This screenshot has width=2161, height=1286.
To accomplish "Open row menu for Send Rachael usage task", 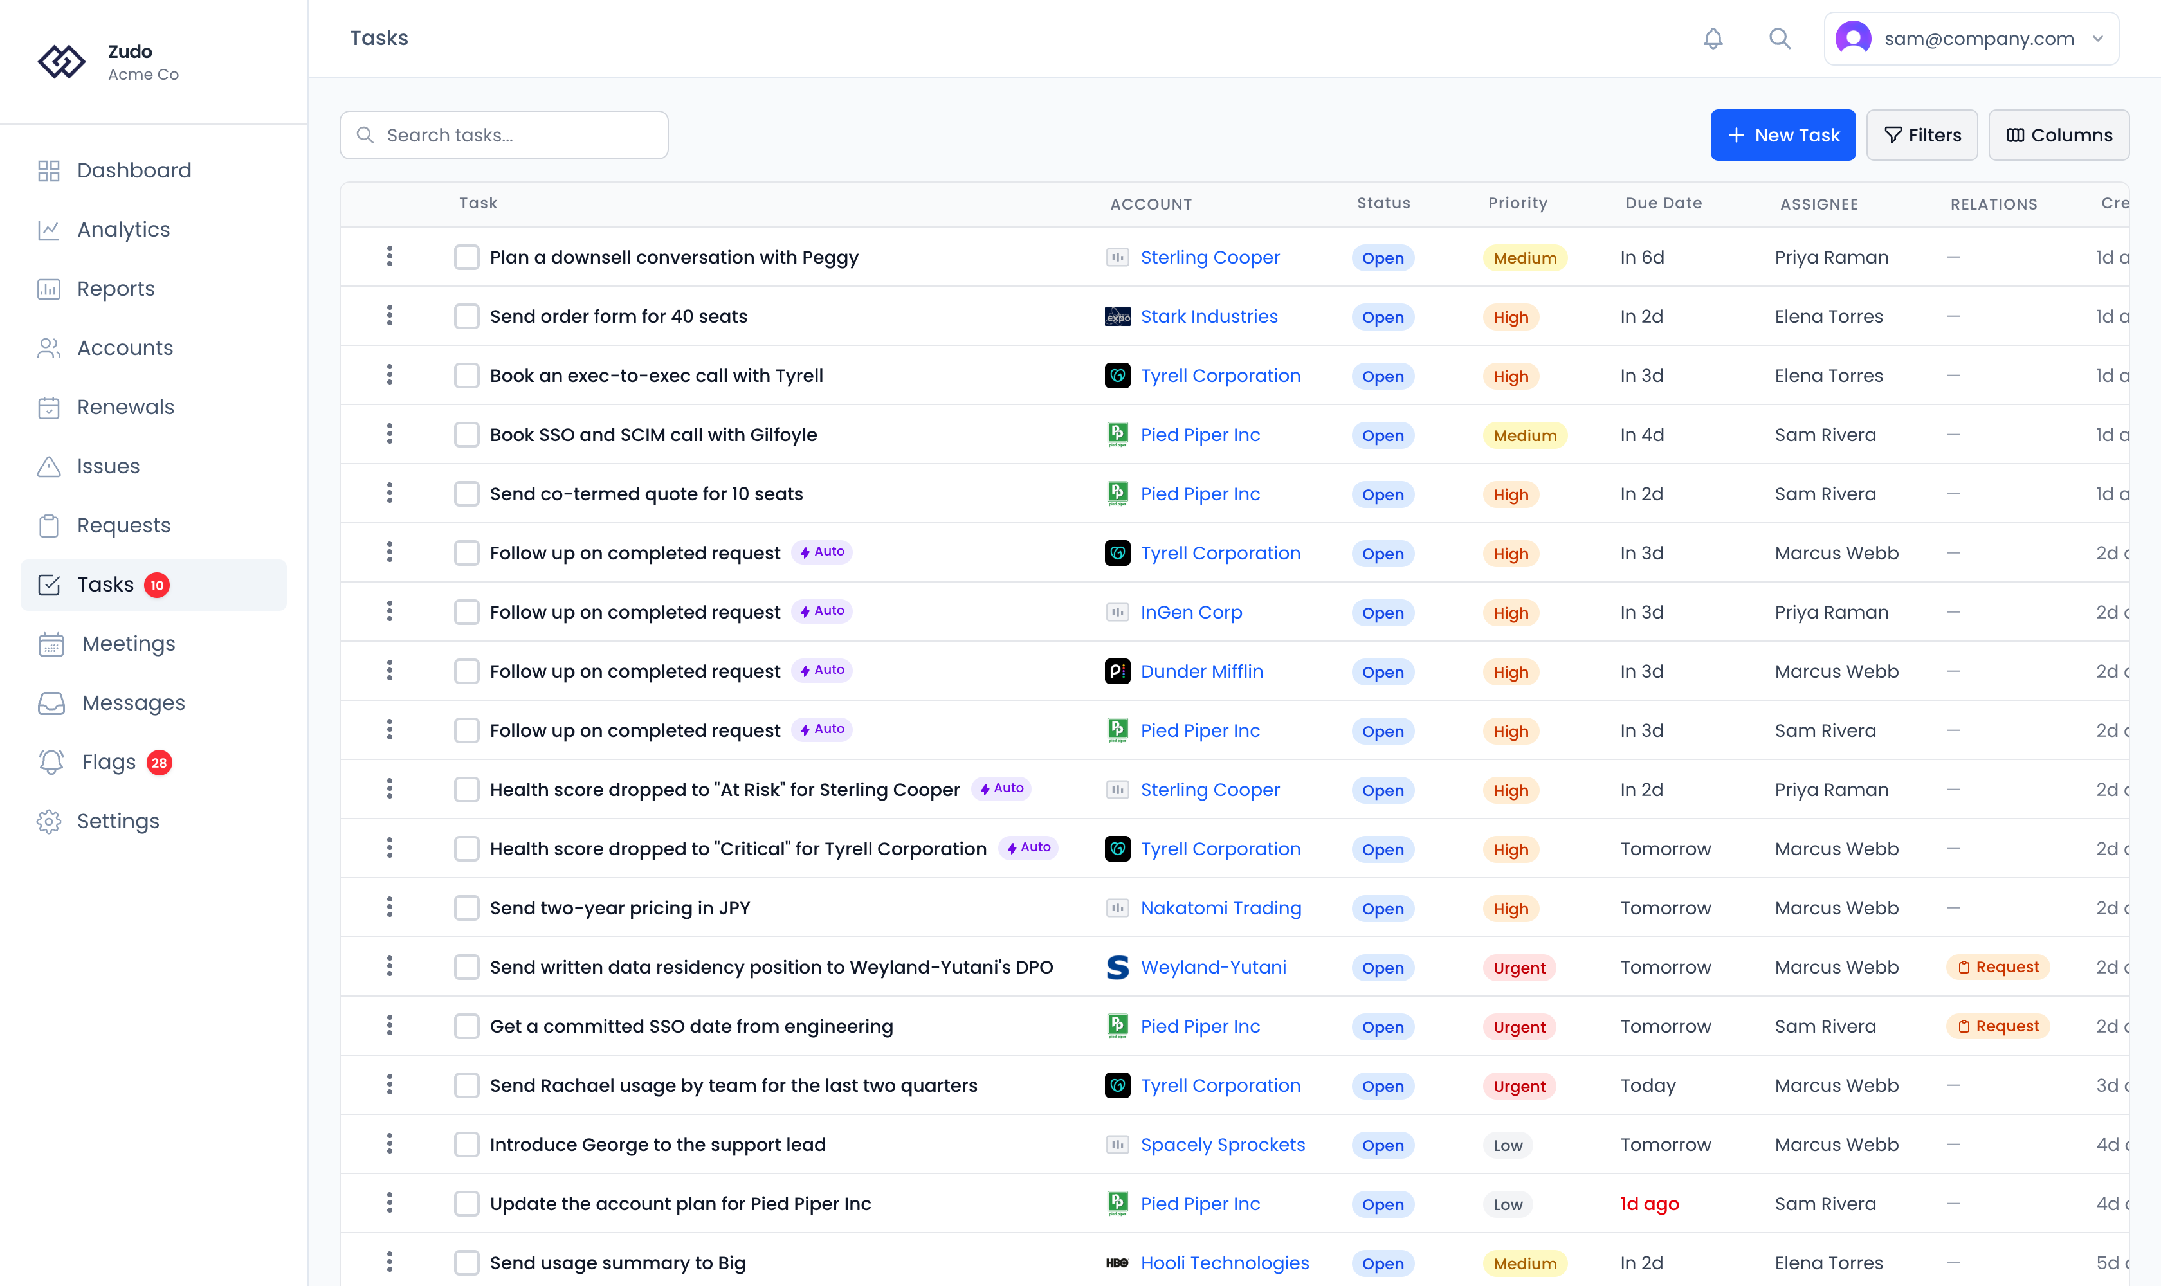I will pos(389,1085).
